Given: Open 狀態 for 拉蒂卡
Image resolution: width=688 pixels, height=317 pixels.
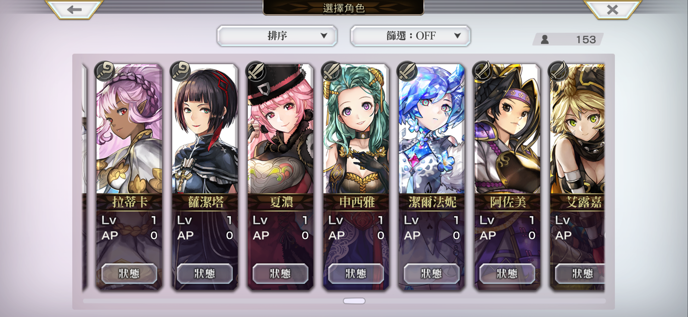Looking at the screenshot, I should coord(129,274).
